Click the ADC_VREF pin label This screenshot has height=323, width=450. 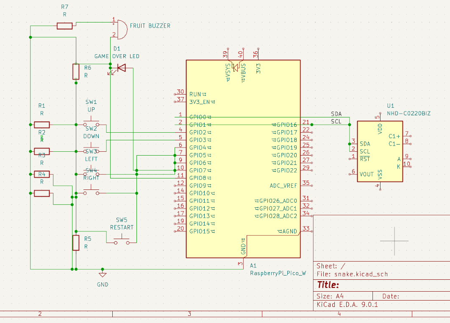tap(283, 186)
